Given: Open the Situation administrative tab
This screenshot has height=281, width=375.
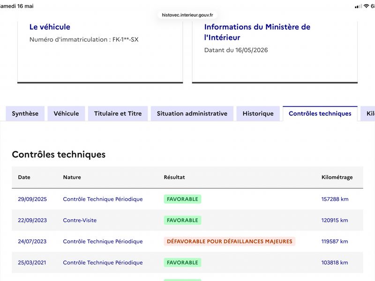Looking at the screenshot, I should click(192, 113).
